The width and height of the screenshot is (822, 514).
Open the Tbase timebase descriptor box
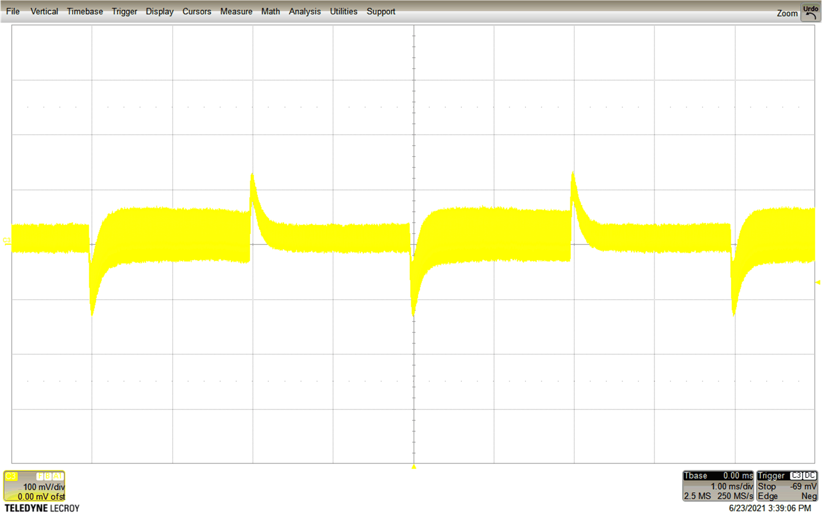718,486
